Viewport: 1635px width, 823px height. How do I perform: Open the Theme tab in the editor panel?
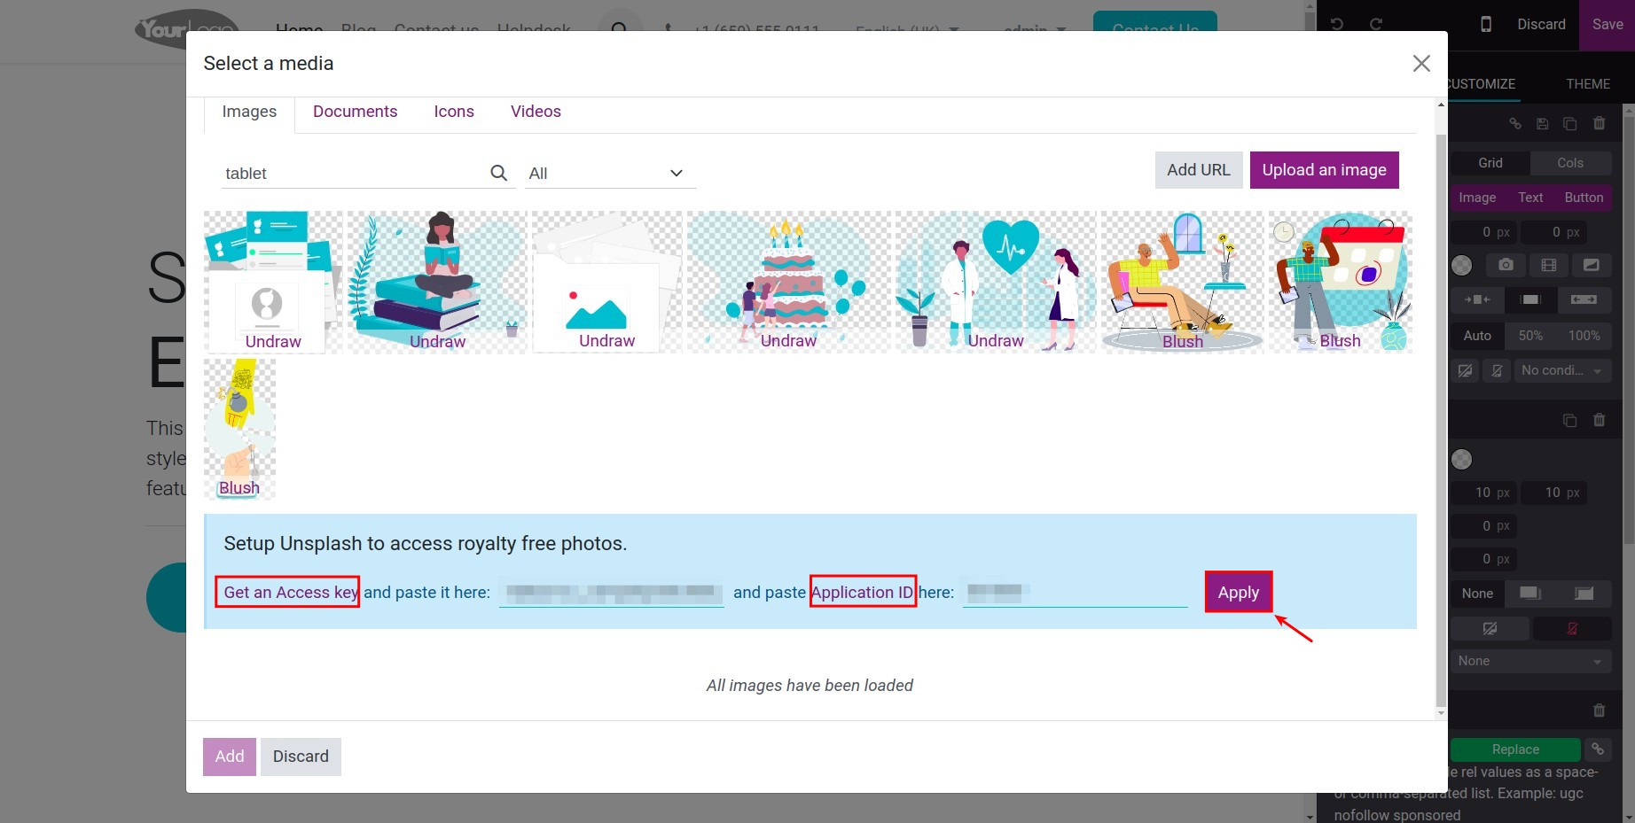point(1587,83)
